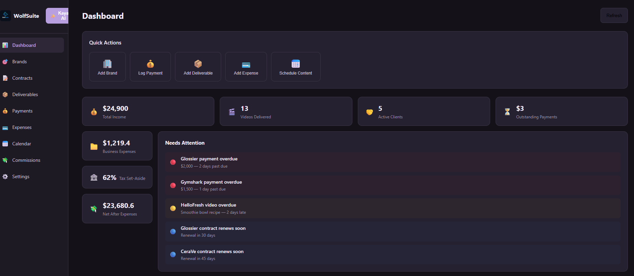Click the Dashboard chart icon in sidebar
634x276 pixels.
5,45
